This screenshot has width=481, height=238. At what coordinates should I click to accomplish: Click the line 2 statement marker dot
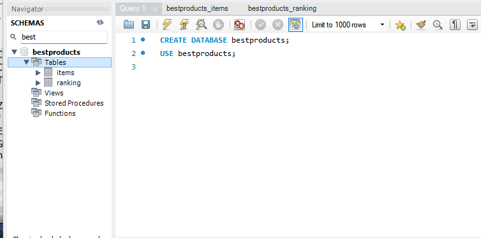click(143, 53)
